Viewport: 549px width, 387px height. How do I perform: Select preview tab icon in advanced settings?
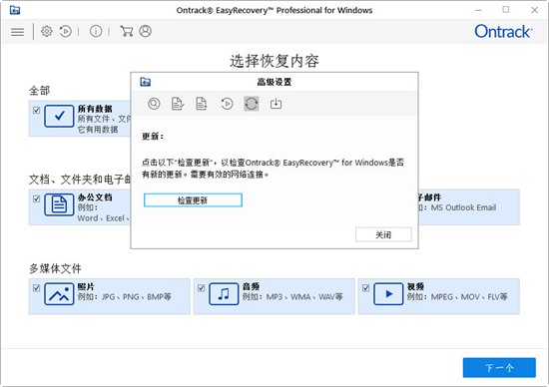[154, 104]
